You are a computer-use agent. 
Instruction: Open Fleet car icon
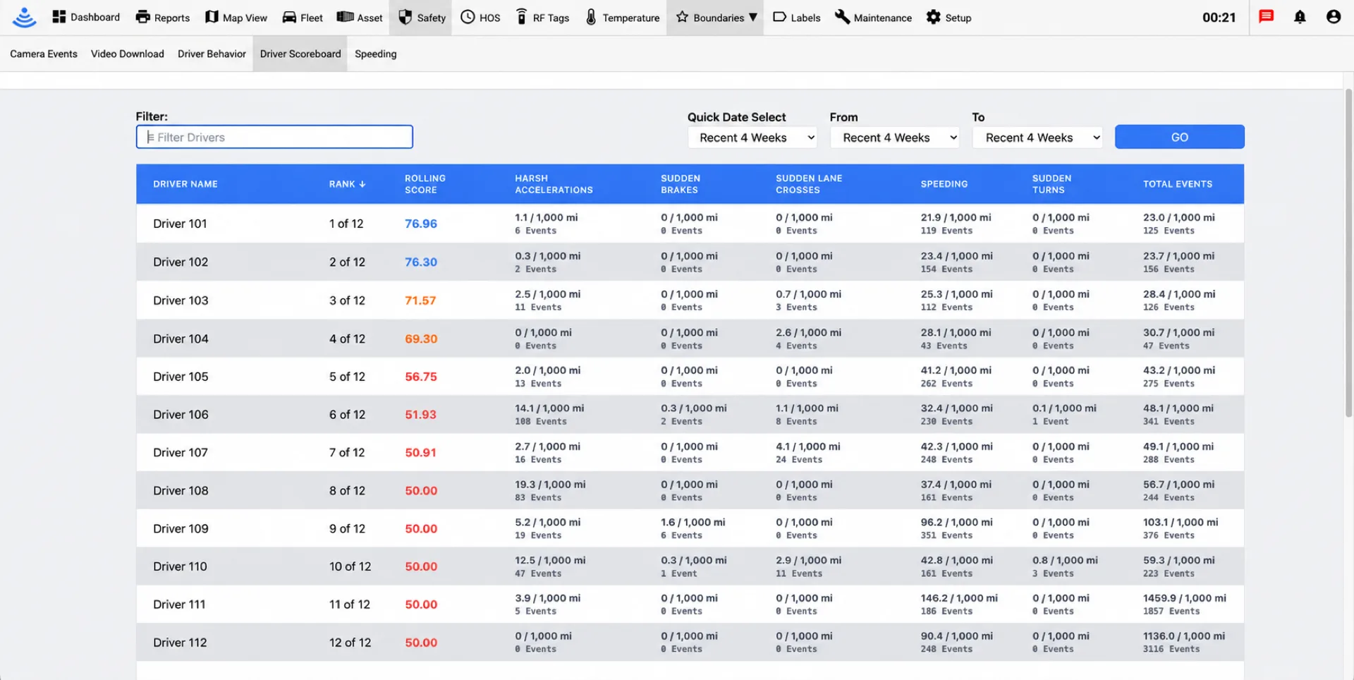tap(289, 18)
